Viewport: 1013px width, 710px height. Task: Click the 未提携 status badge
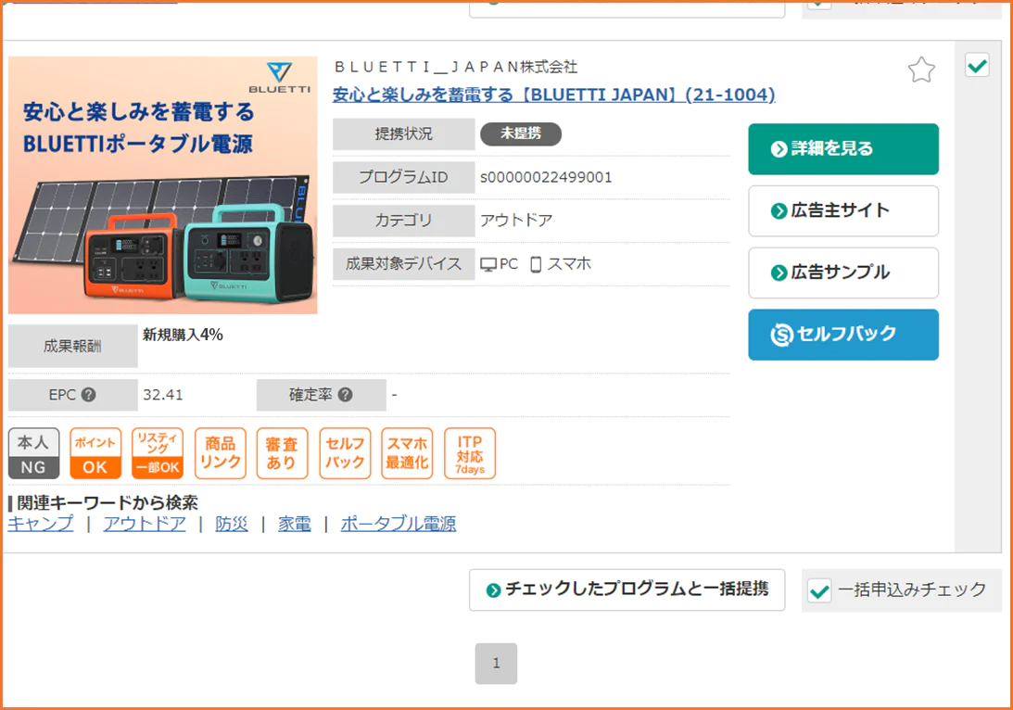point(521,133)
